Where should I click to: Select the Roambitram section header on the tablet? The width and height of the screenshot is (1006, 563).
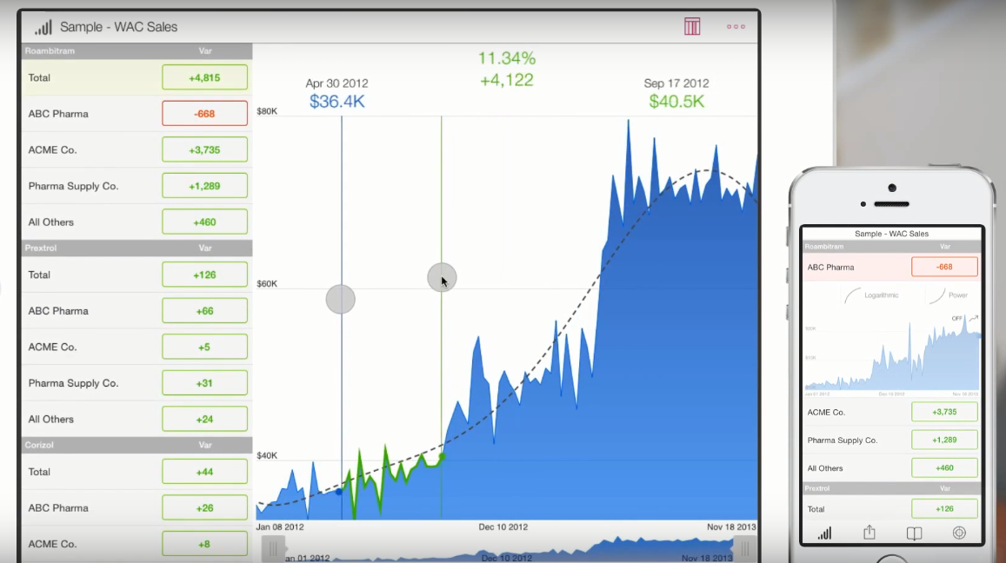coord(137,50)
